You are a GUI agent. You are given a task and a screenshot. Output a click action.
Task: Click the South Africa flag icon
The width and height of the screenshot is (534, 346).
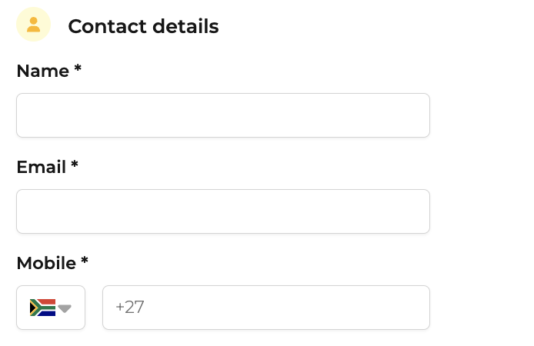click(x=42, y=308)
